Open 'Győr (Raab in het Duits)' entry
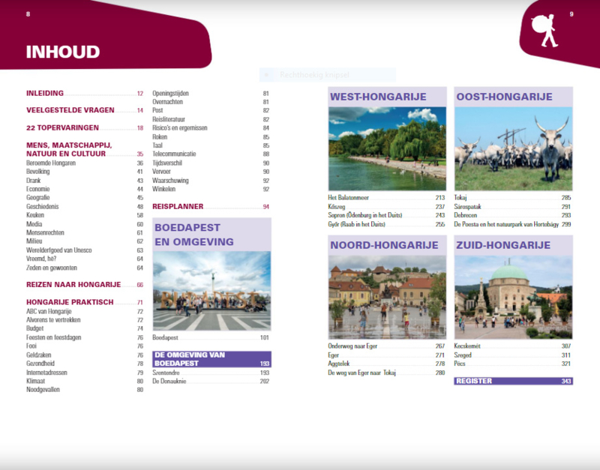Viewport: 600px width, 470px height. tap(386, 224)
